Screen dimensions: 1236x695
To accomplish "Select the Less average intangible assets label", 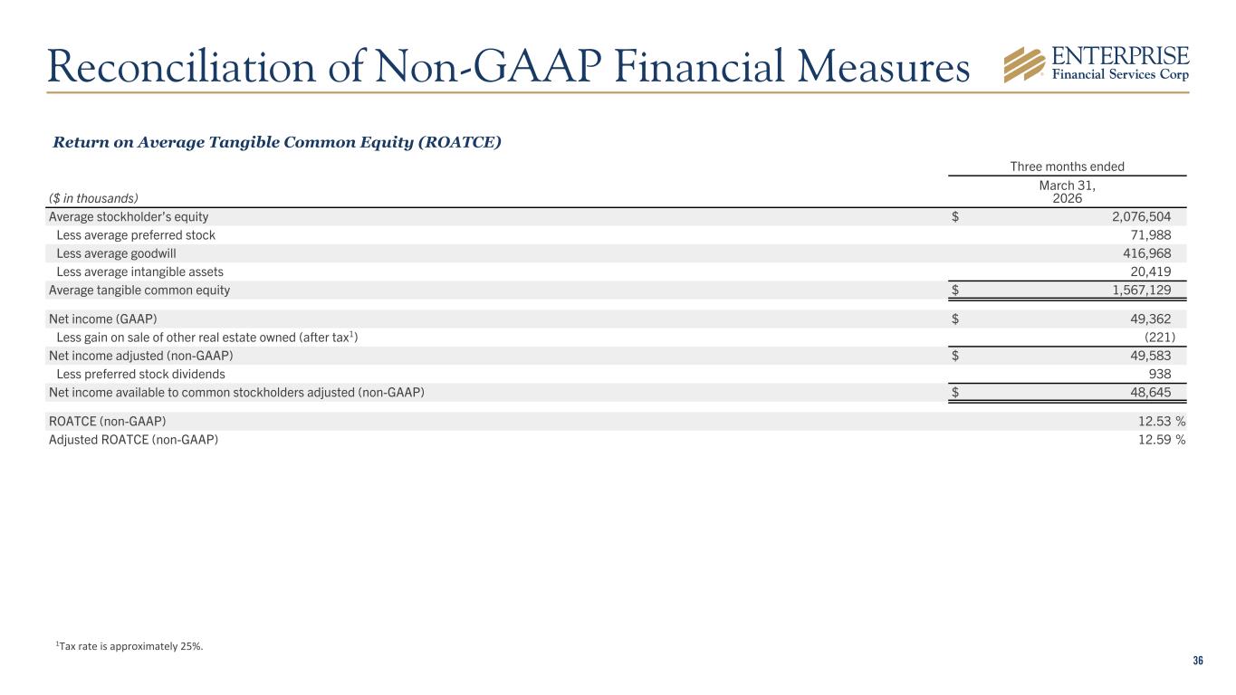I will [139, 271].
